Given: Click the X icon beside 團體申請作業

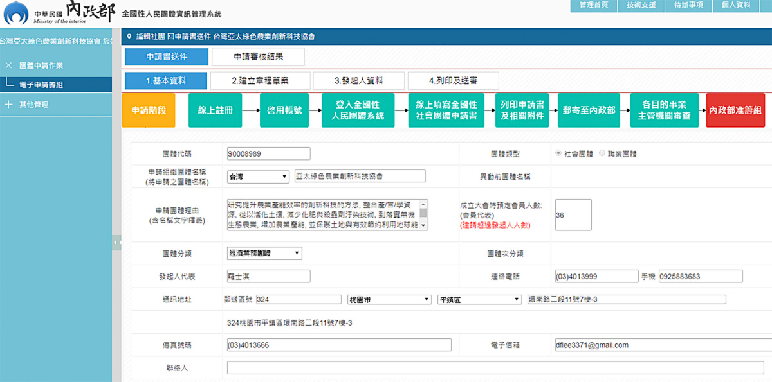Looking at the screenshot, I should coord(8,65).
